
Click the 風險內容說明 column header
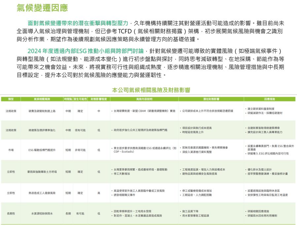pyautogui.click(x=144, y=99)
